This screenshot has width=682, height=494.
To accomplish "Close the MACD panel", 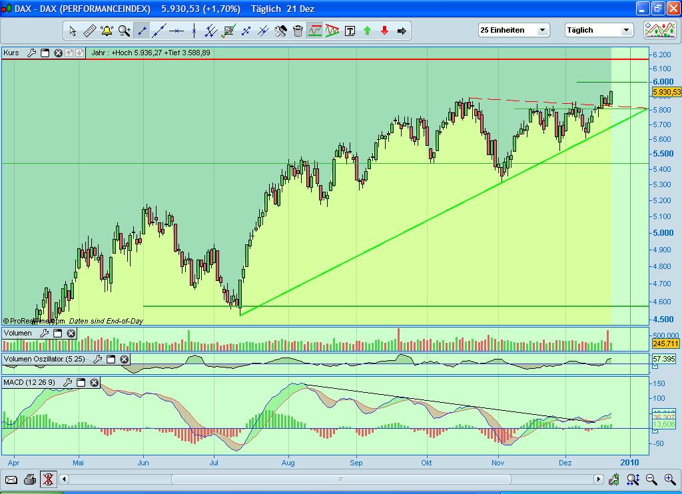I will click(x=95, y=382).
